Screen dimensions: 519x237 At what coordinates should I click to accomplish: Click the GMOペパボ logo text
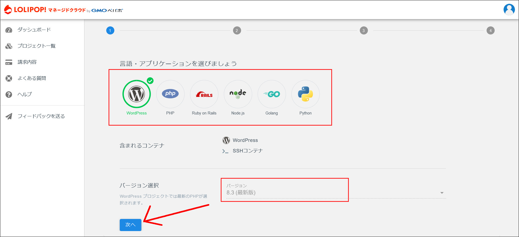[x=107, y=11]
